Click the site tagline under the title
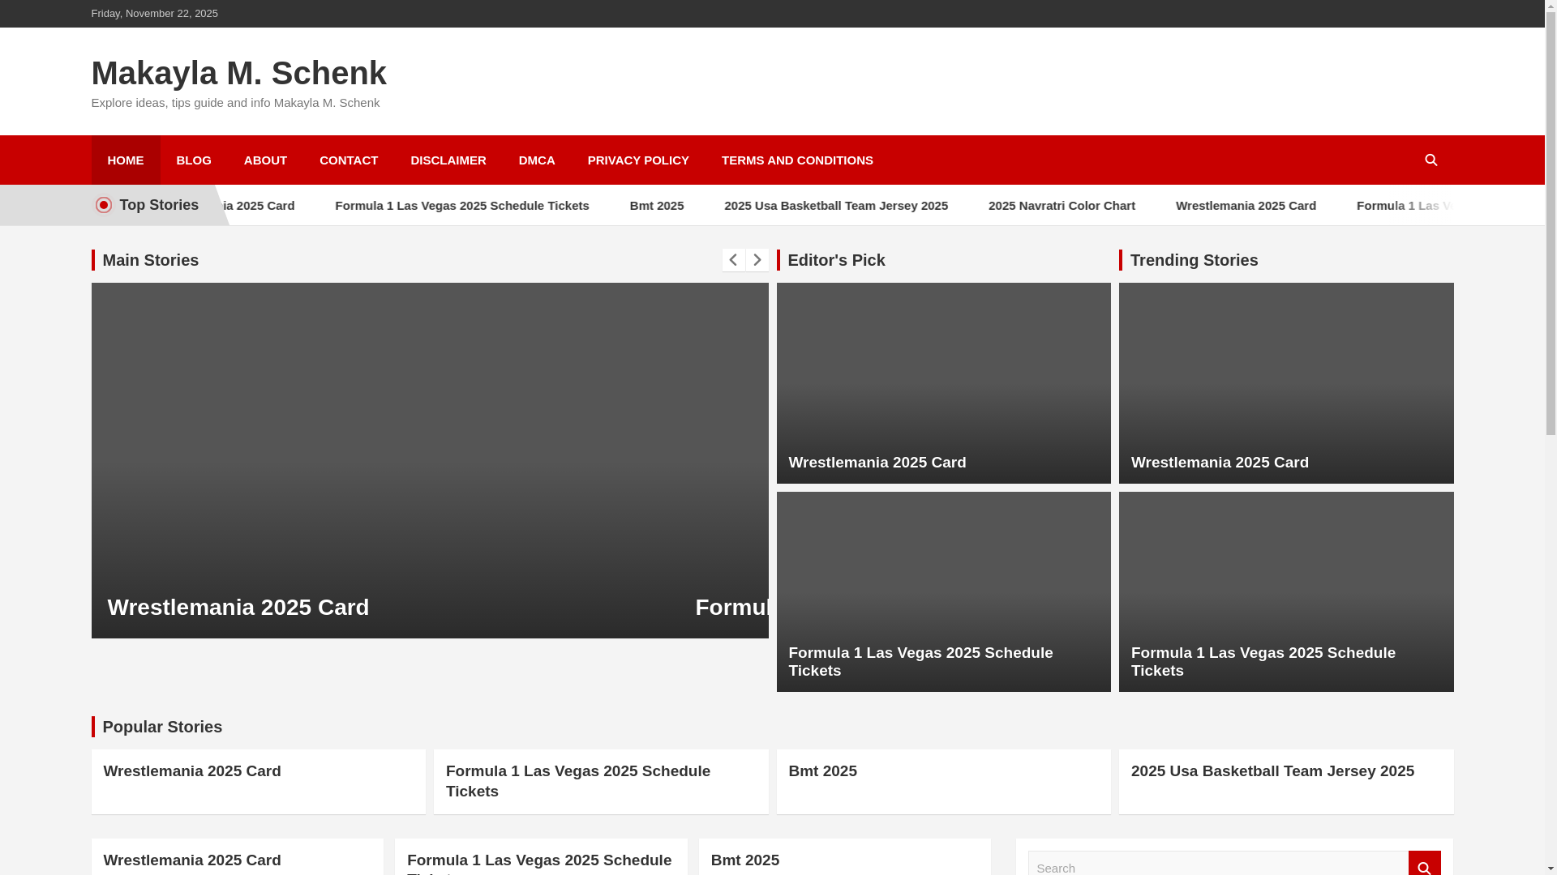The image size is (1557, 875). 235,103
